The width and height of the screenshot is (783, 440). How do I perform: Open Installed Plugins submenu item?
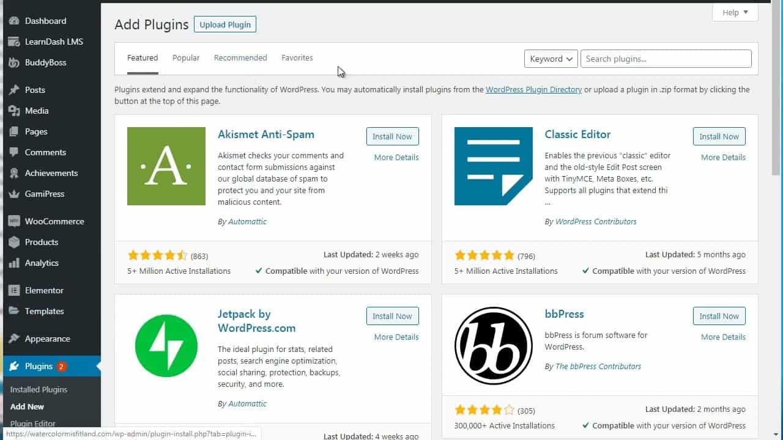39,389
